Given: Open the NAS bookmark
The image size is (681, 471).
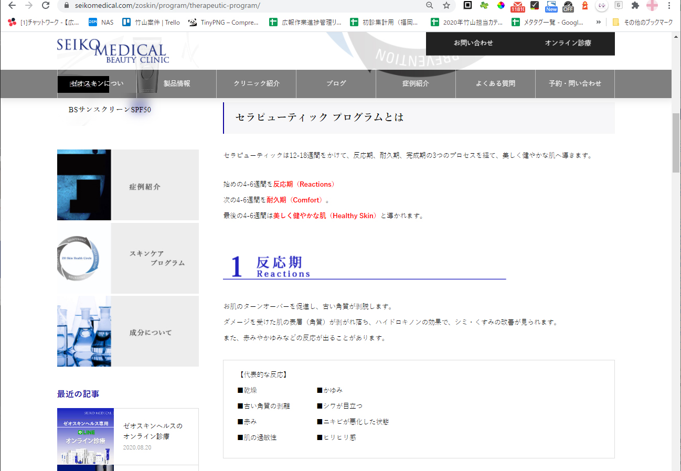Looking at the screenshot, I should [x=101, y=22].
